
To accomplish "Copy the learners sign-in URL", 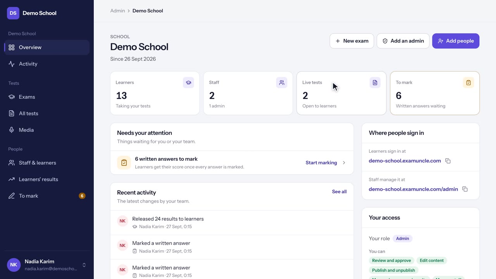I will pyautogui.click(x=448, y=161).
